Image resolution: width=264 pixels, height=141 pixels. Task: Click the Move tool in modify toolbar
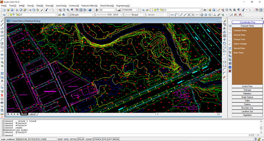pyautogui.click(x=224, y=39)
